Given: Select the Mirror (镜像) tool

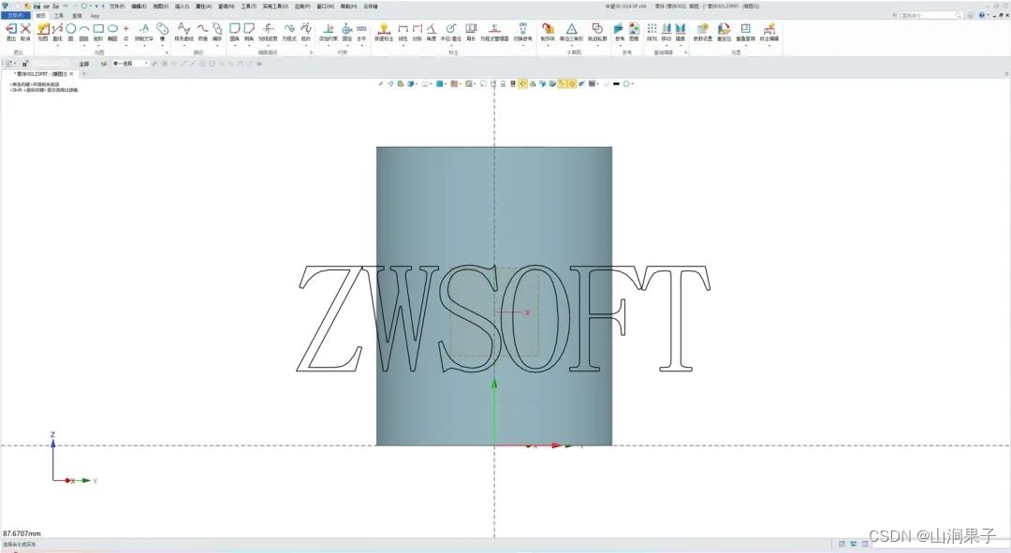Looking at the screenshot, I should [x=681, y=31].
